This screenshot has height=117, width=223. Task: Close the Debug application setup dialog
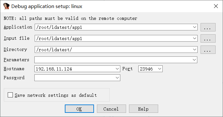coord(216,6)
